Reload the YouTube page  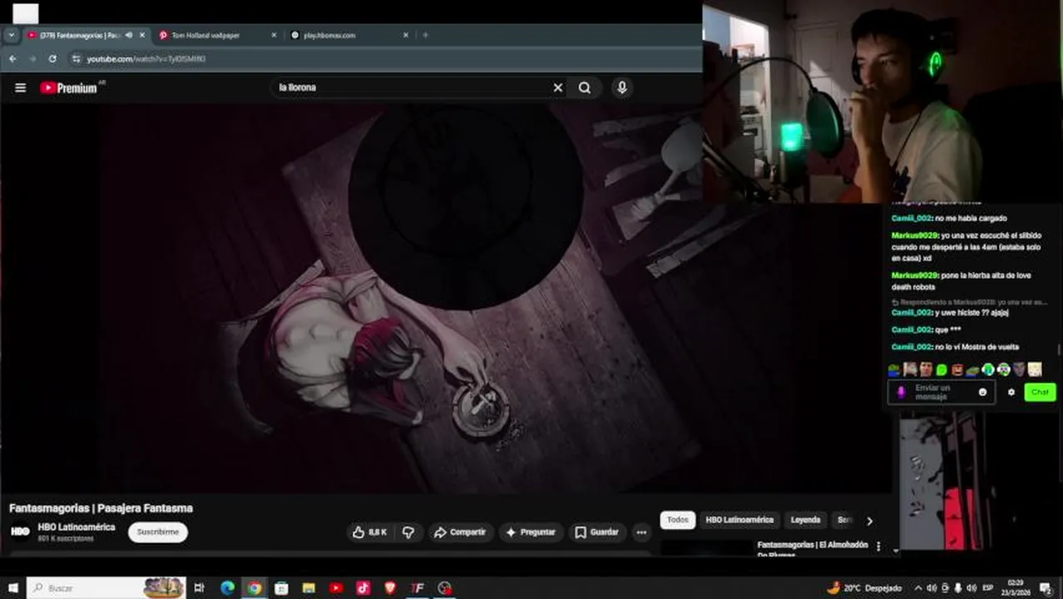(x=52, y=59)
